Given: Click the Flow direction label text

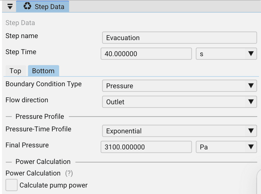Looking at the screenshot, I should (27, 100).
